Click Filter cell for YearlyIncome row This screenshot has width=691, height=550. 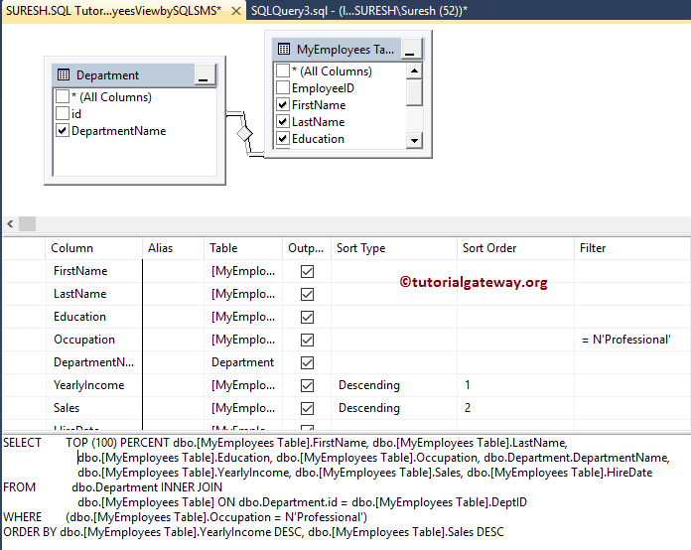(x=632, y=385)
